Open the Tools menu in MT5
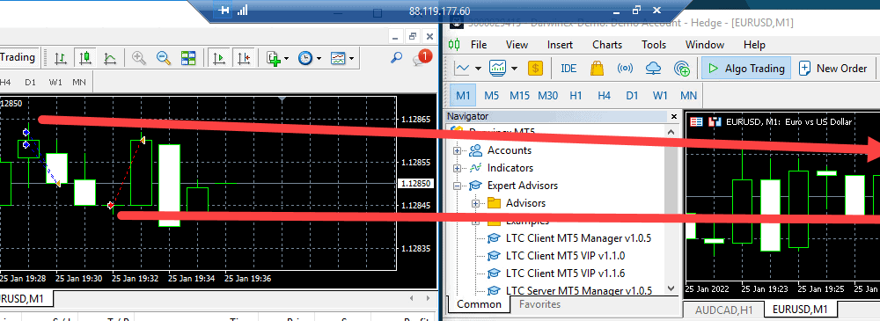 654,45
